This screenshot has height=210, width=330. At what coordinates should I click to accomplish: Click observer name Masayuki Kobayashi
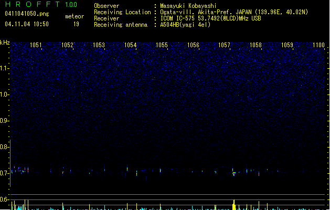coord(188,6)
